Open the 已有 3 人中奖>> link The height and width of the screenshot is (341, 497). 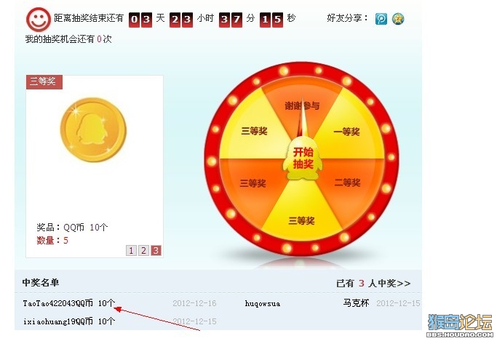point(373,283)
